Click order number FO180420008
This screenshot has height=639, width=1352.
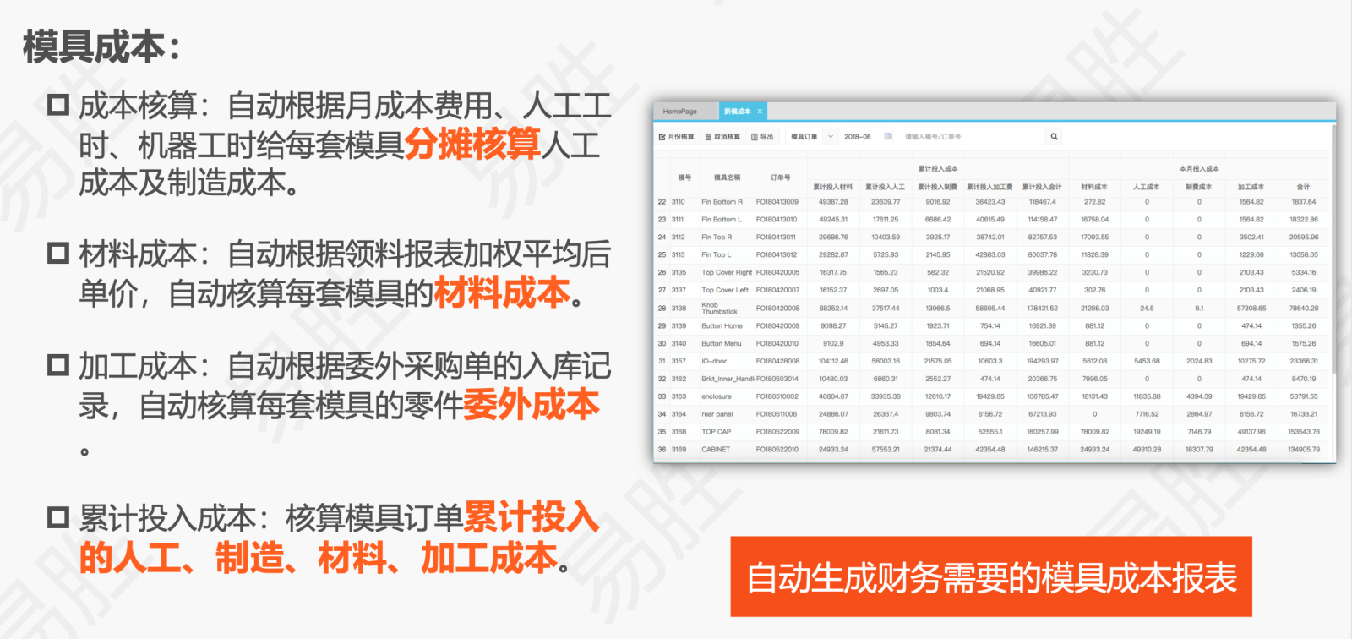click(x=777, y=308)
